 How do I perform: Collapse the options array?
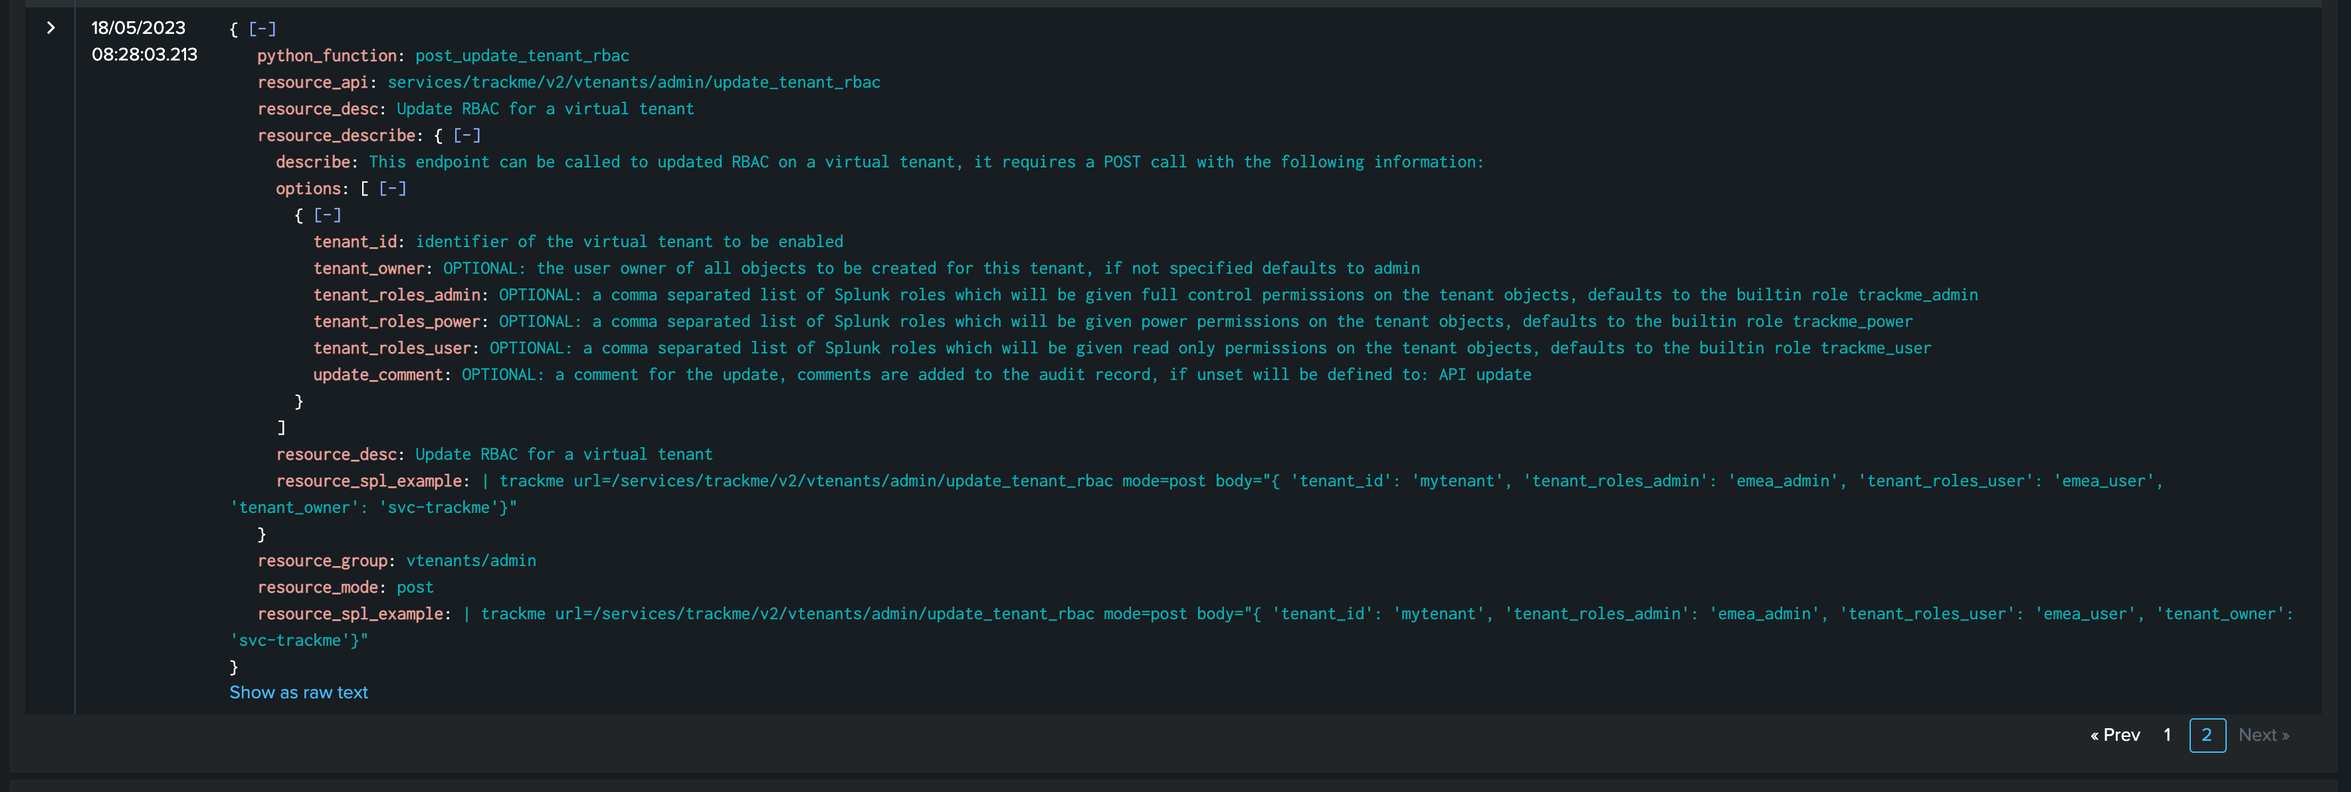[393, 189]
